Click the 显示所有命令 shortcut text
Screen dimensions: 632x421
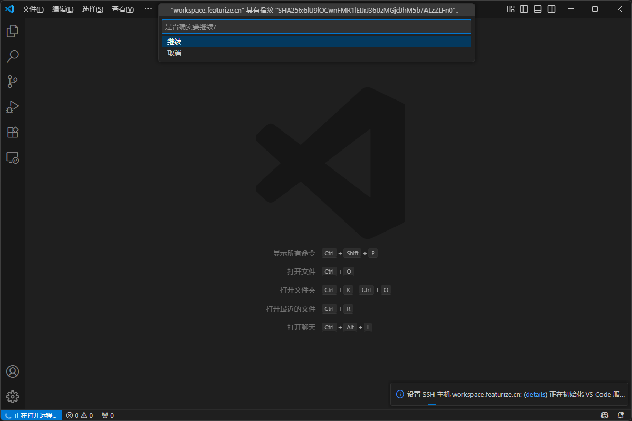click(x=294, y=253)
